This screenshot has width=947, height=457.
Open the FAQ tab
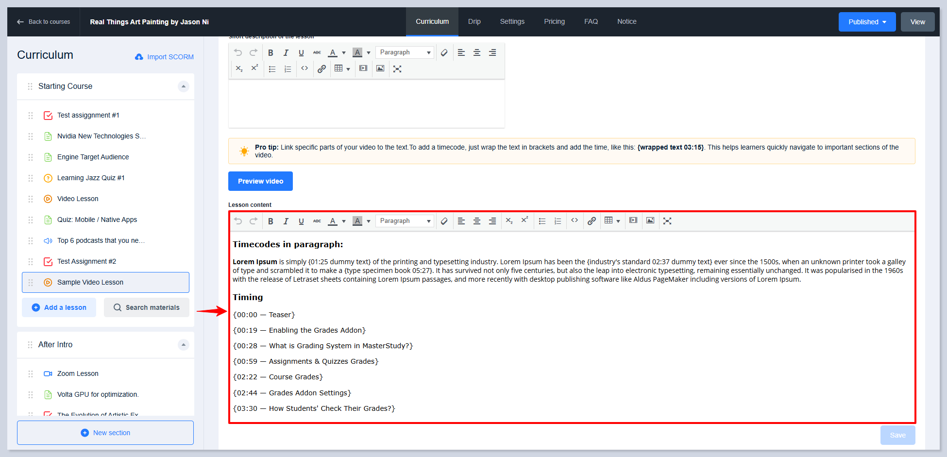(x=591, y=22)
